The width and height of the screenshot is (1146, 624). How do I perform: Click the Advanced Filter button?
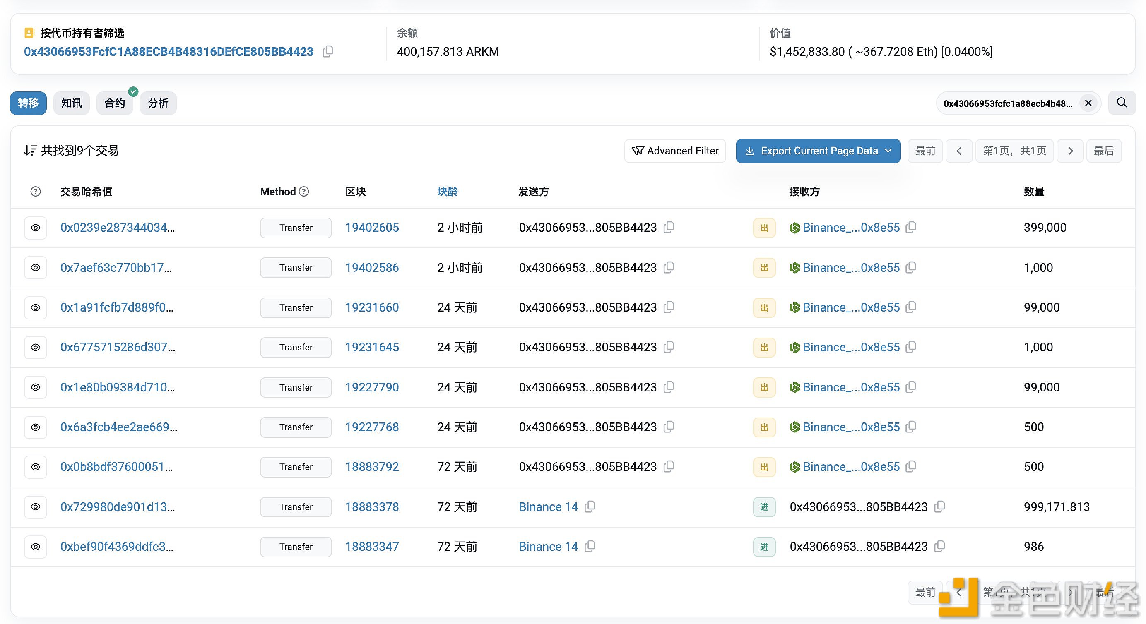(x=676, y=151)
